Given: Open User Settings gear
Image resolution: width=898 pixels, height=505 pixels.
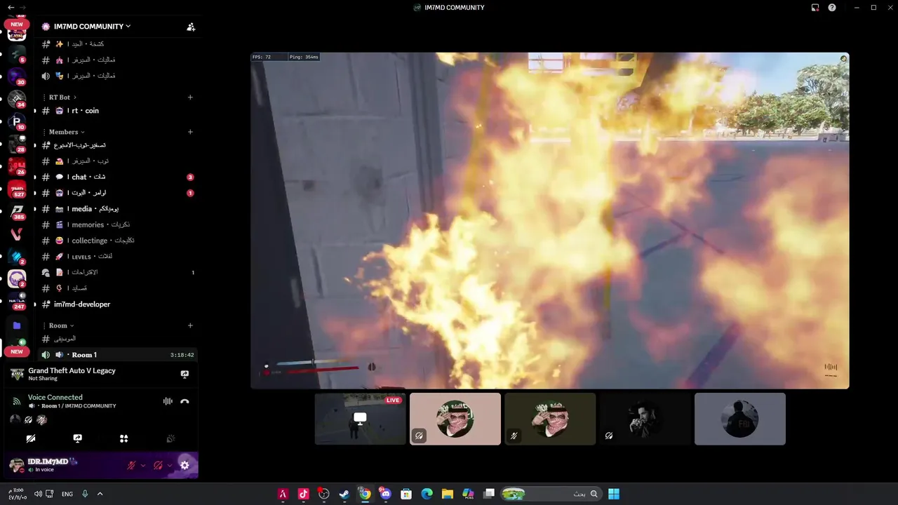Looking at the screenshot, I should [185, 465].
